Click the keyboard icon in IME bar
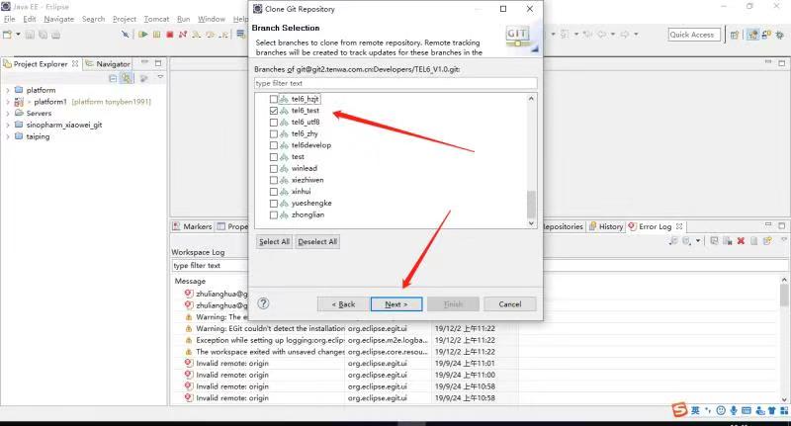Screen dimensions: 791x426 747,410
